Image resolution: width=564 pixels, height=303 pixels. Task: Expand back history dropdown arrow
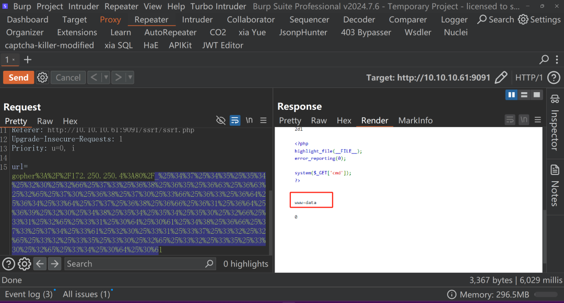coord(105,78)
